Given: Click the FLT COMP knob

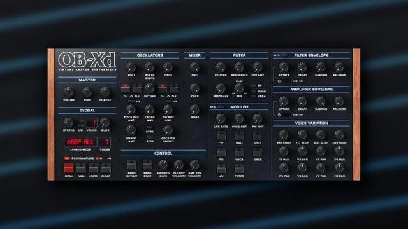Looking at the screenshot, I should (284, 135).
